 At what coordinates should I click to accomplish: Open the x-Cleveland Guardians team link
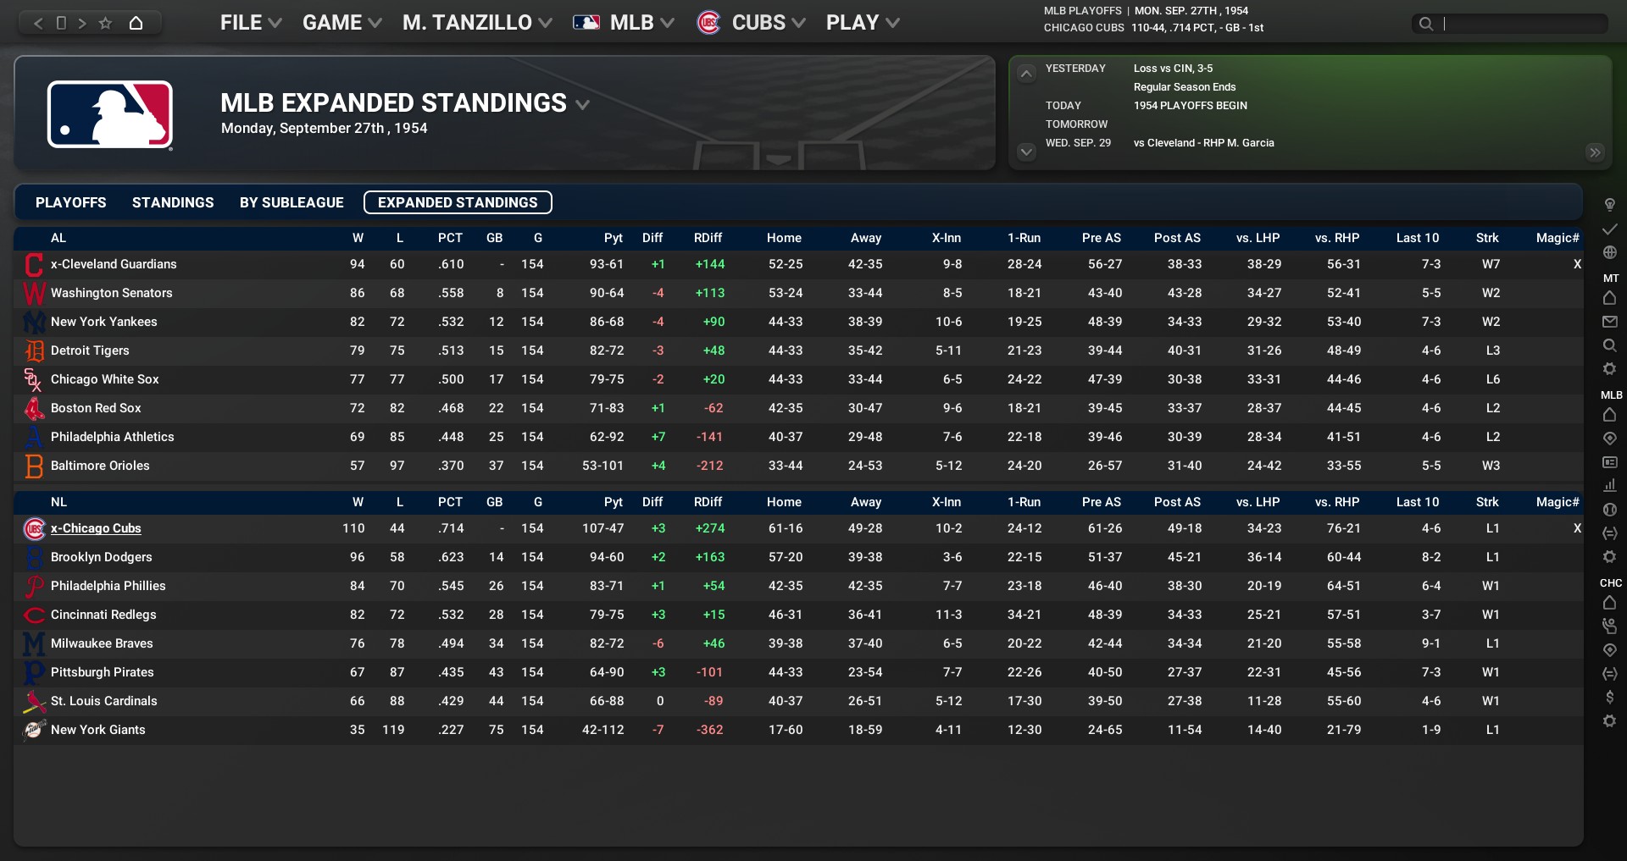click(114, 264)
